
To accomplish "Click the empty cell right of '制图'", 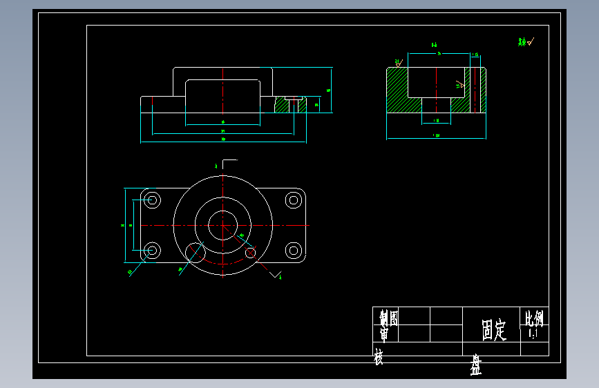I will pos(414,316).
